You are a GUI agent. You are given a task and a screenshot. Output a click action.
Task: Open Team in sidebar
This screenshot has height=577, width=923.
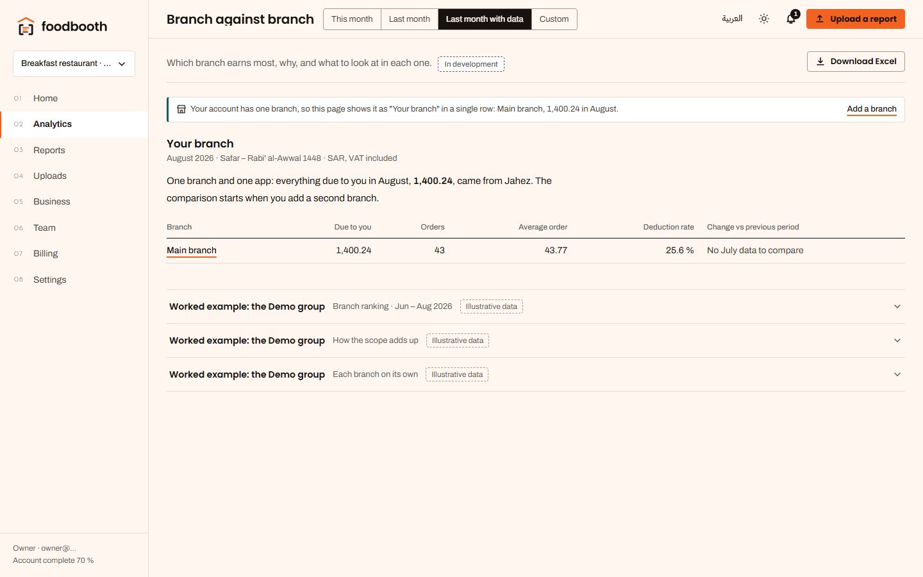tap(74, 228)
